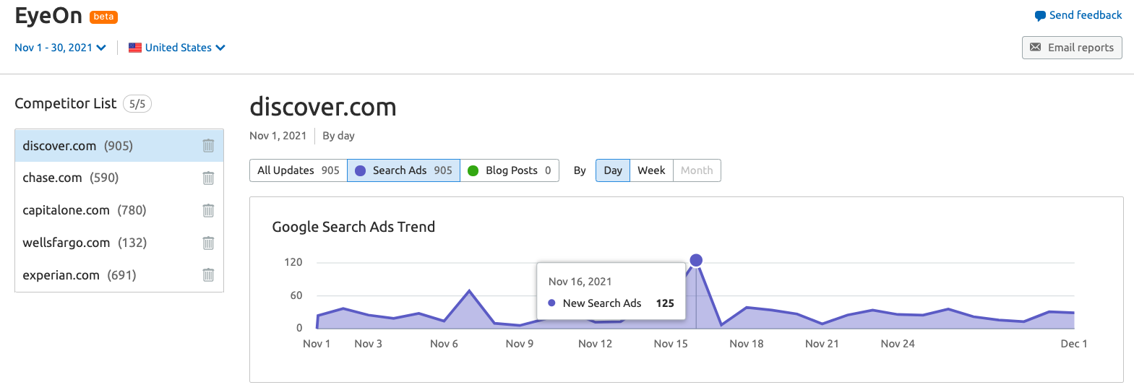The height and width of the screenshot is (390, 1134).
Task: Click the Dec 1 axis label
Action: 1074,344
